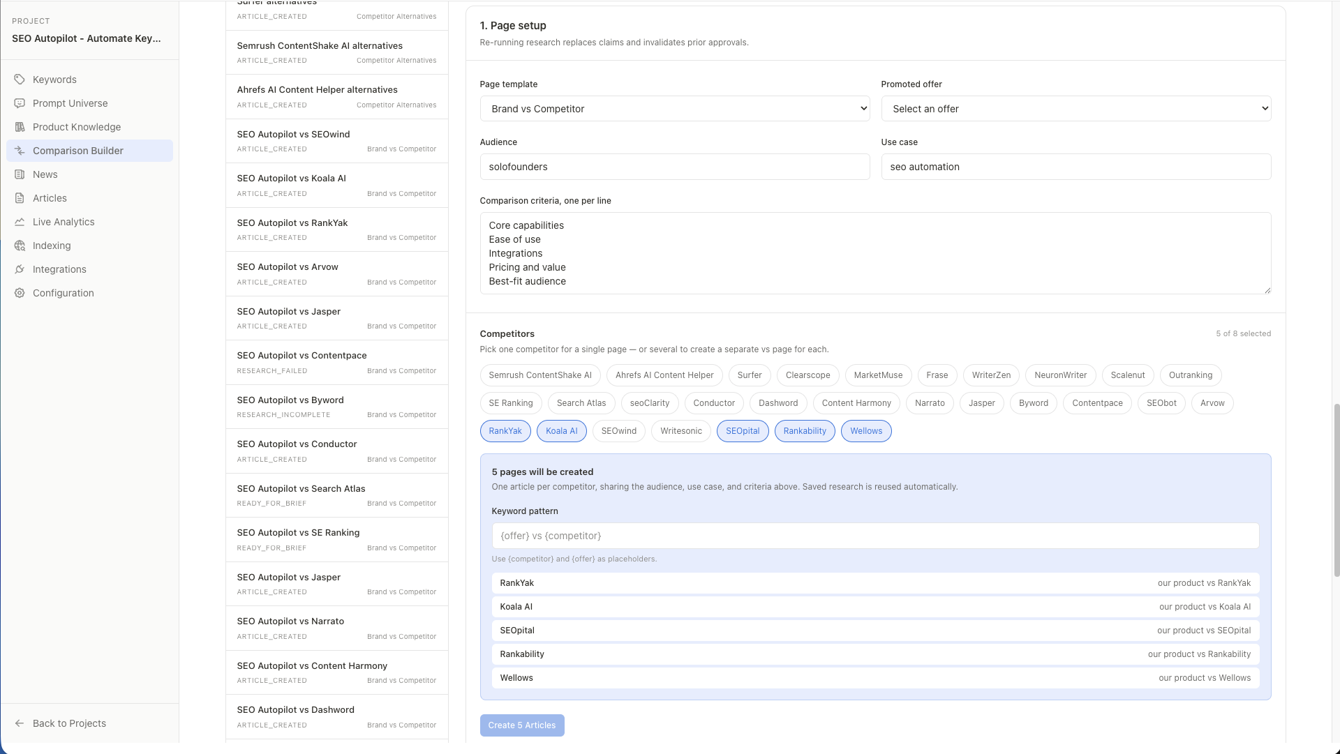Open SEO Autopilot vs Arvow comparison
This screenshot has width=1340, height=754.
pos(337,274)
